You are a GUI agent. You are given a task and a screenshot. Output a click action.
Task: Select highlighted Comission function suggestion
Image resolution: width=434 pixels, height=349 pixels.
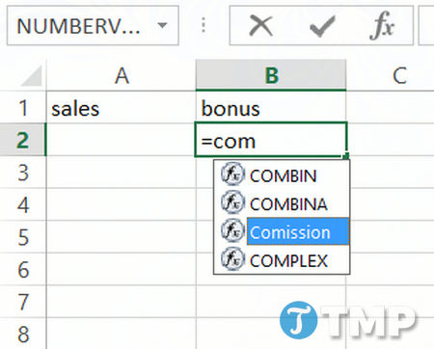tap(298, 231)
